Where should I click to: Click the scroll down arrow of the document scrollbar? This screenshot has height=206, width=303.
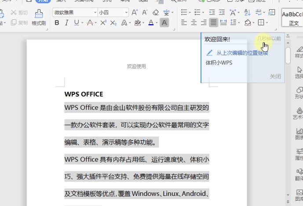(x=288, y=195)
